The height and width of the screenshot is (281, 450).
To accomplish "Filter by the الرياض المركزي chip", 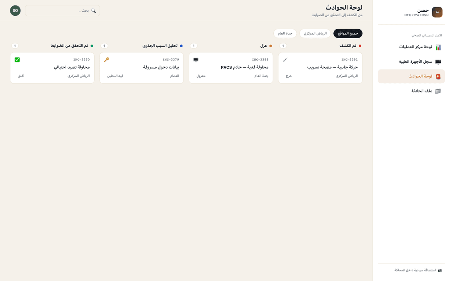I will pos(315,34).
